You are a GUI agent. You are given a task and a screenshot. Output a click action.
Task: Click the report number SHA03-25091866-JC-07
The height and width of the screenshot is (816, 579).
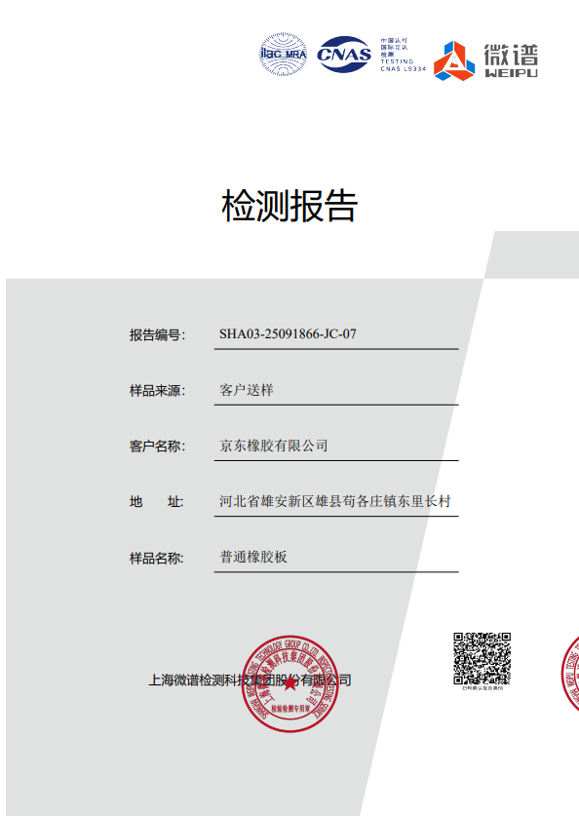pos(288,333)
